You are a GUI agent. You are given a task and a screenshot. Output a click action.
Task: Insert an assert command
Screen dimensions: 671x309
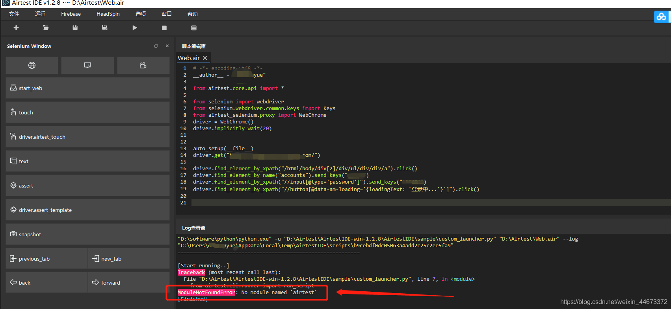click(87, 186)
